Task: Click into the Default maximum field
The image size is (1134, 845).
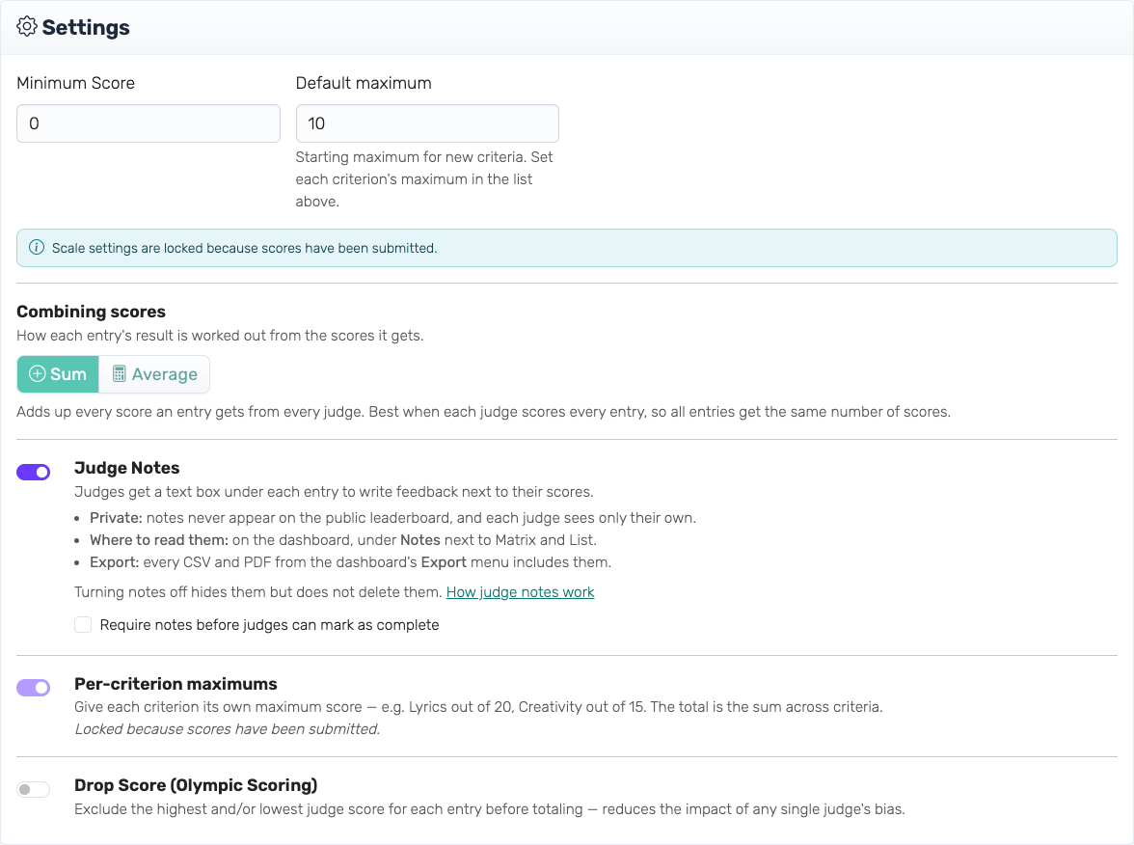Action: [427, 123]
